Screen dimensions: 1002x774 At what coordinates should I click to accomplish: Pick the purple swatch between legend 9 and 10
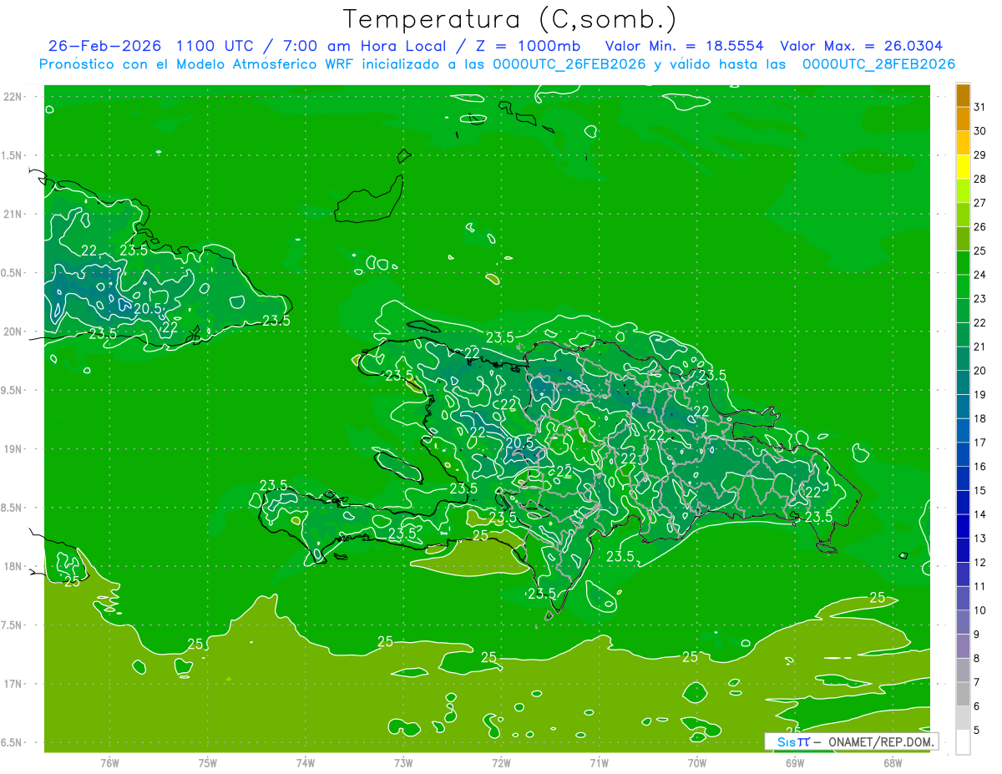pos(963,622)
